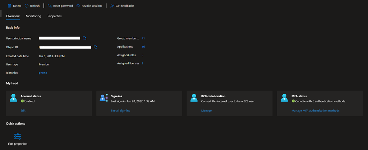The width and height of the screenshot is (368, 150).
Task: Open Manage MFA authentication methods
Action: (315, 110)
